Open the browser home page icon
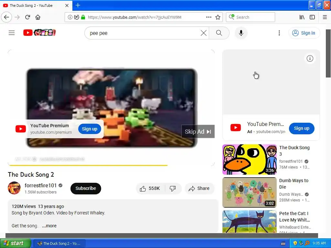The image size is (331, 248). (x=38, y=17)
